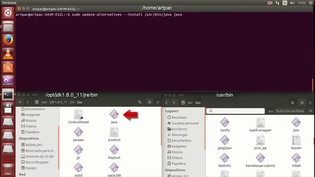Select jdk1.8.0_11 path breadcrumb
This screenshot has width=315, height=177.
pos(58,102)
